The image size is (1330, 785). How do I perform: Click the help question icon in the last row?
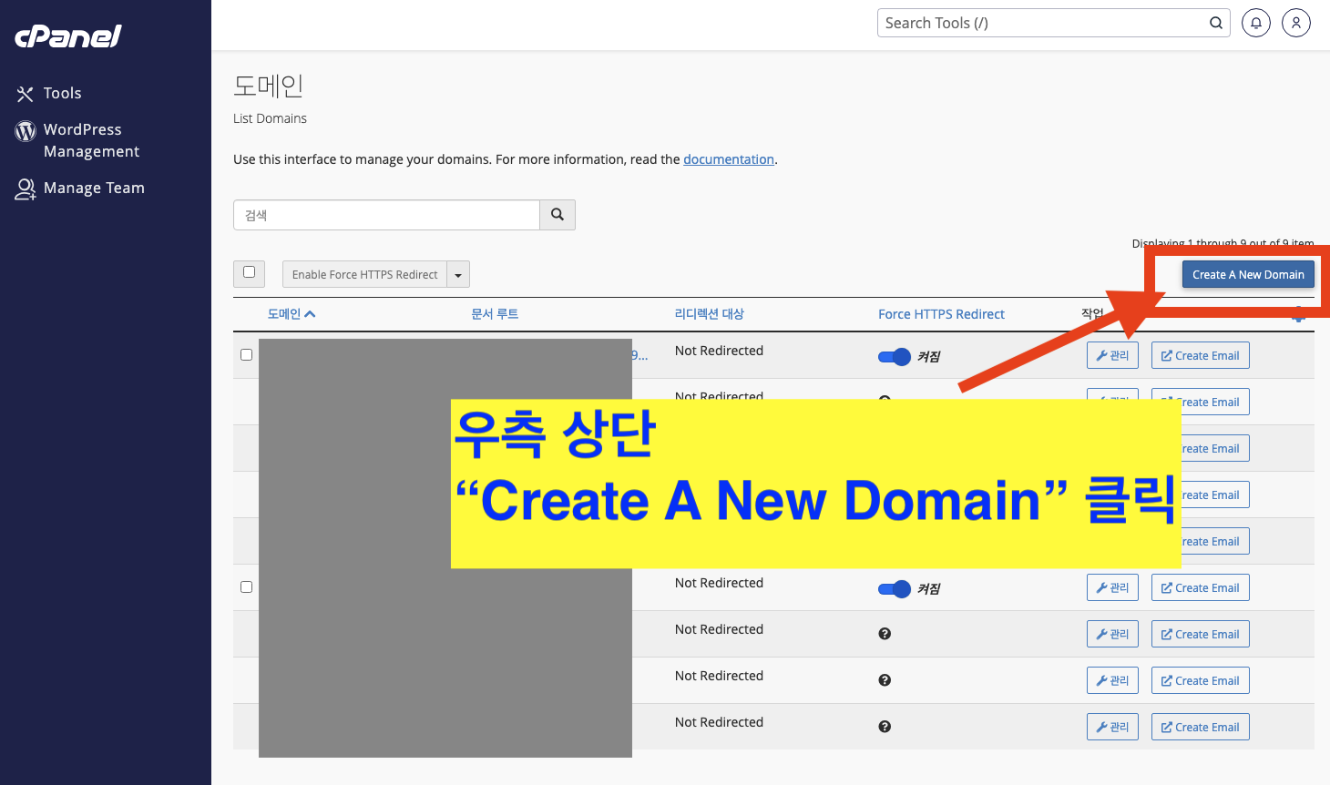click(x=885, y=727)
